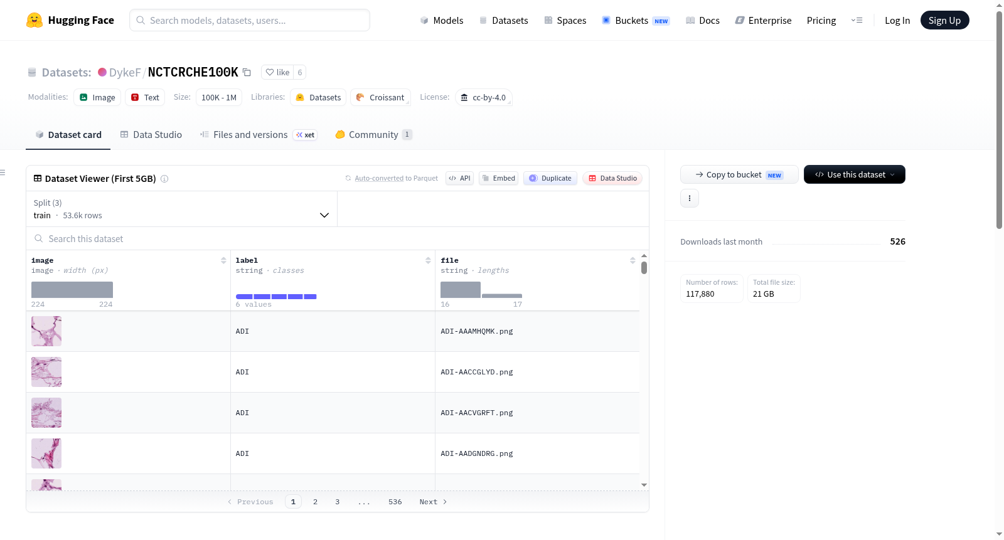Click the search magnifier in dataset search
The height and width of the screenshot is (540, 1004).
[39, 238]
